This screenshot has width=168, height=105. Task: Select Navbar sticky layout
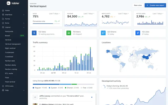(10, 65)
